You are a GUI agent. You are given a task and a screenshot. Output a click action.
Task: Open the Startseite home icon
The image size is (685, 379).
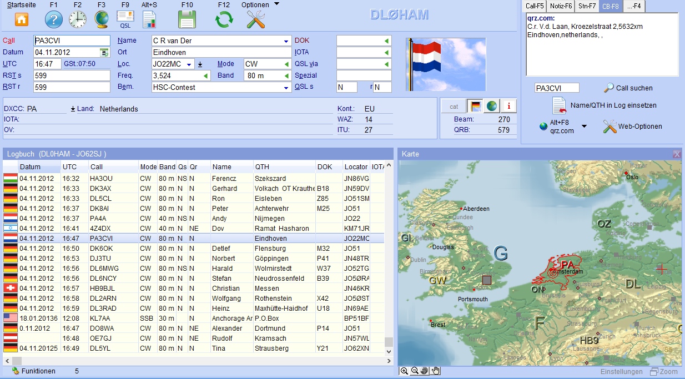pos(21,19)
